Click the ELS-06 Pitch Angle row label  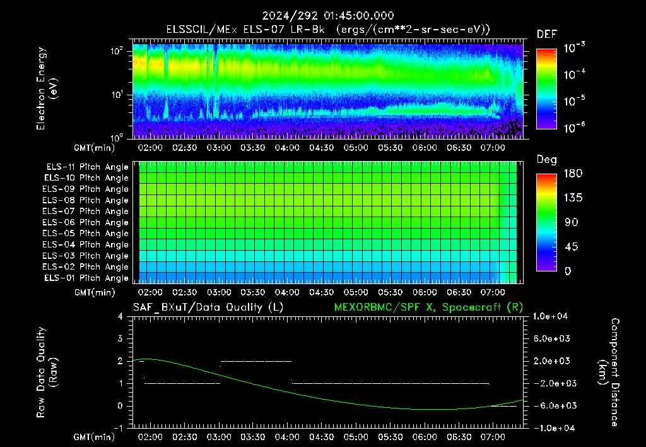click(x=85, y=223)
